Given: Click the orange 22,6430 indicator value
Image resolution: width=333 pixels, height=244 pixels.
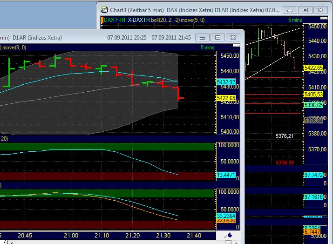Looking at the screenshot, I should [226, 221].
